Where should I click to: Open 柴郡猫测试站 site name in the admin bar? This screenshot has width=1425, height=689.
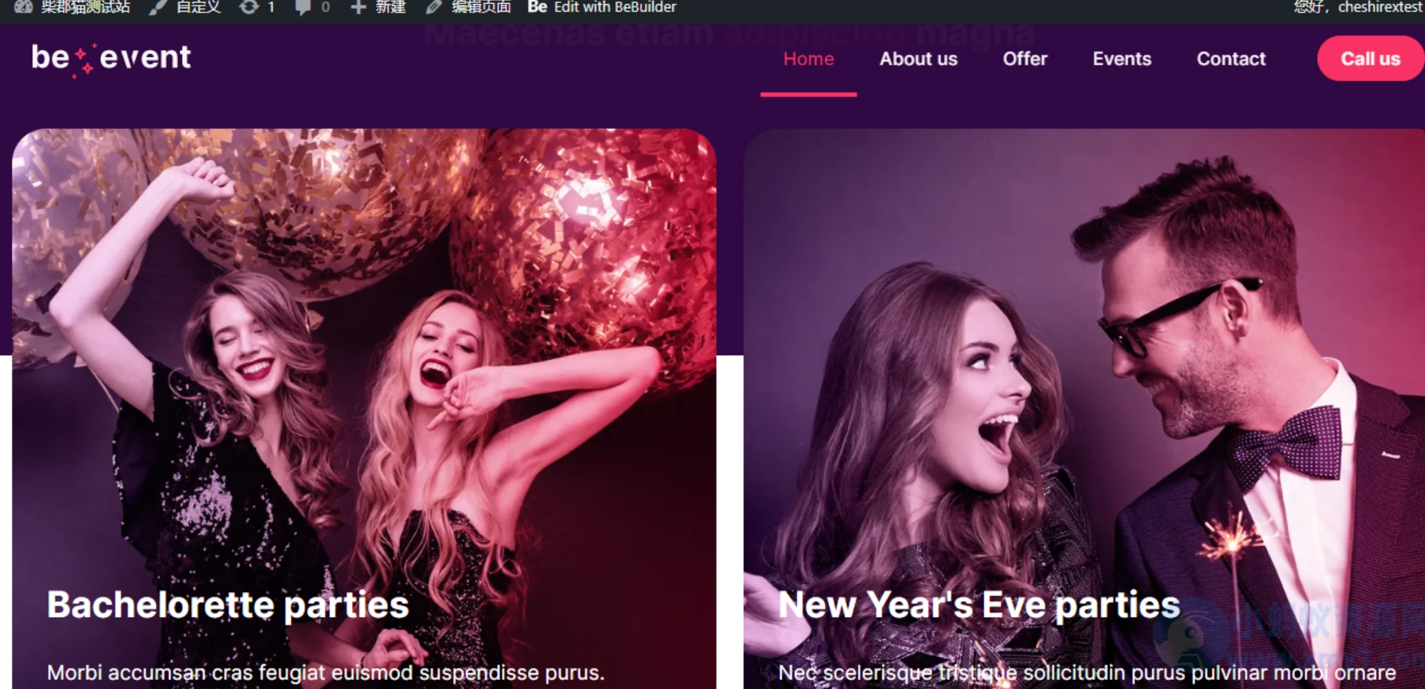(x=85, y=7)
